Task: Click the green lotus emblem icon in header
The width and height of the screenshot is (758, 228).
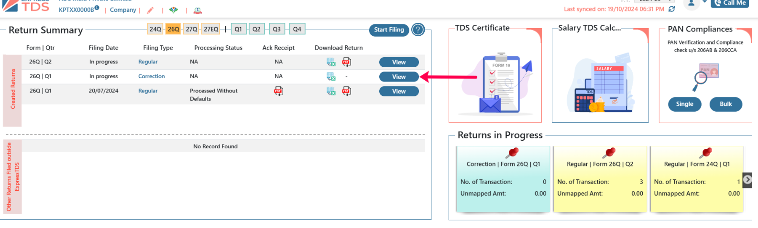Action: point(174,10)
